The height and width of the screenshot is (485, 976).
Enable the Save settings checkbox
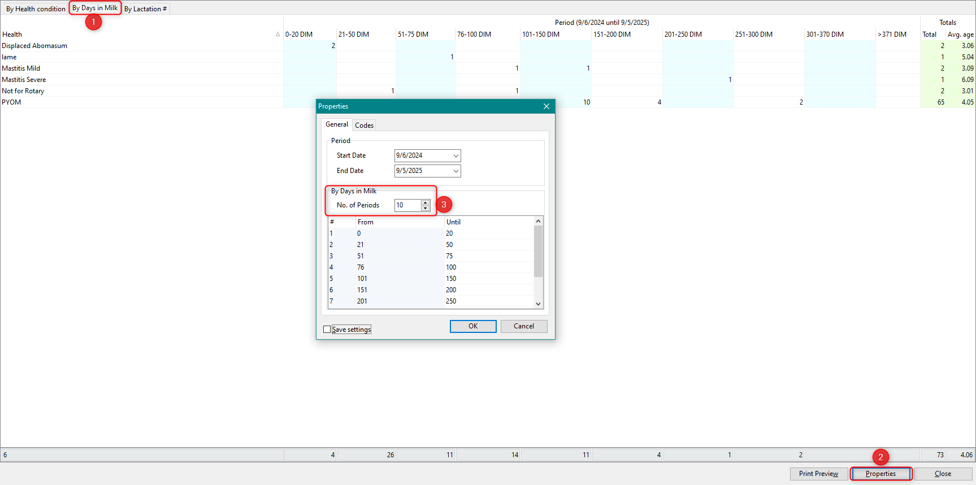327,330
